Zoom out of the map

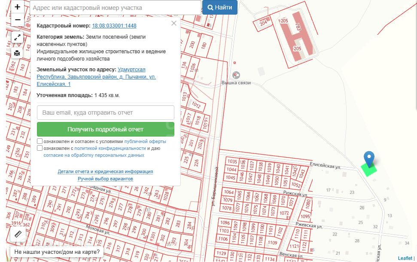pos(18,20)
